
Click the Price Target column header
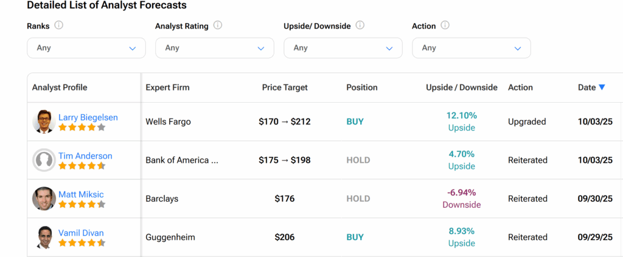click(x=285, y=87)
